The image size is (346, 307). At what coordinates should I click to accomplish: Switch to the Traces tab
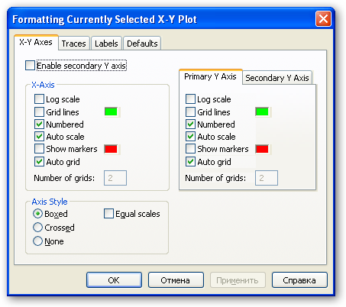coord(74,44)
